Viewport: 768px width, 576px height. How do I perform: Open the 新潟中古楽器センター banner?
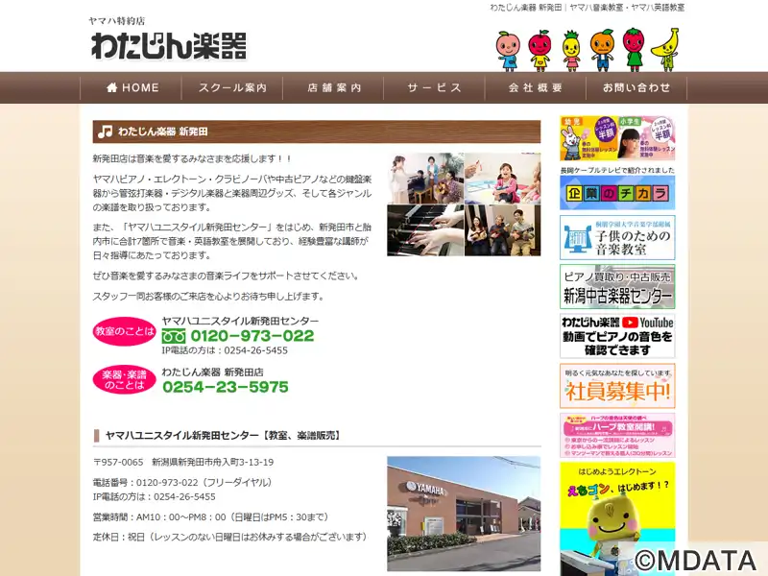coord(617,287)
